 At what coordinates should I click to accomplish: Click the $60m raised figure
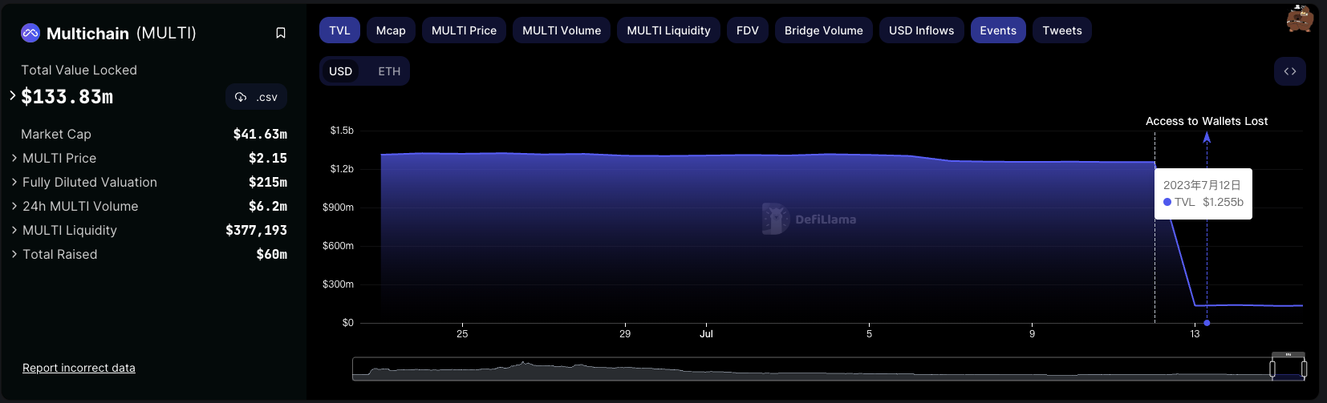[272, 254]
